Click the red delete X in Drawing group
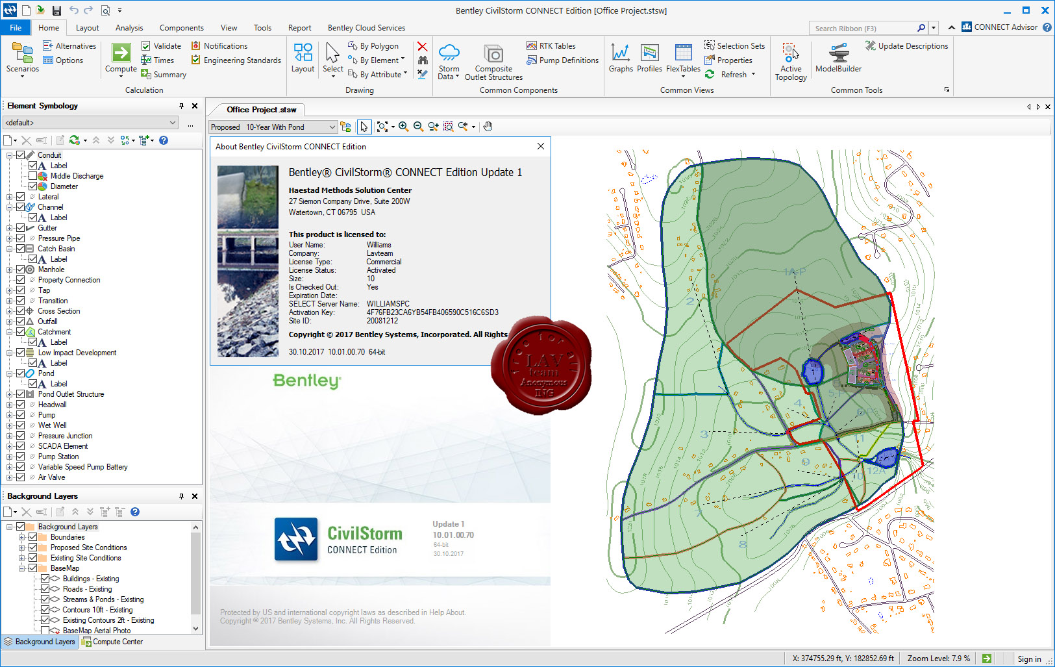Screen dimensions: 1055x667 click(x=423, y=46)
